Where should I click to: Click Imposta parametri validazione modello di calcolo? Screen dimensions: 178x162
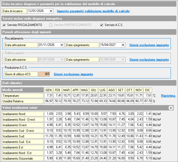click(x=93, y=11)
